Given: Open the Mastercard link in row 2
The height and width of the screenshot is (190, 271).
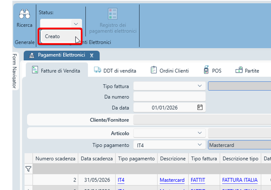Looking at the screenshot, I should [172, 180].
